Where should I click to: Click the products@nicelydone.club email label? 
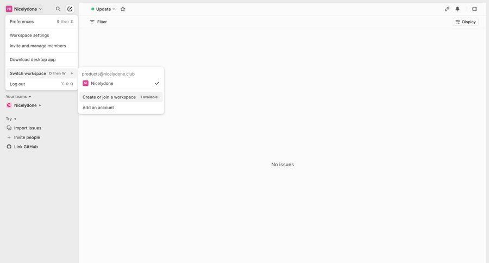click(108, 74)
